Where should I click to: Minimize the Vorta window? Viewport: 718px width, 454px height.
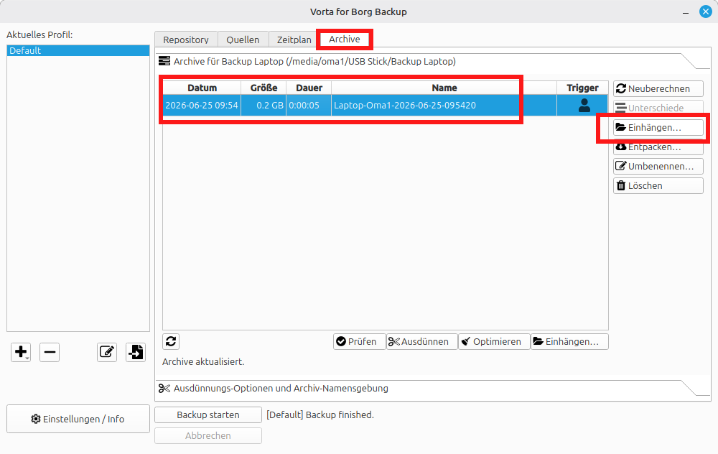[686, 13]
